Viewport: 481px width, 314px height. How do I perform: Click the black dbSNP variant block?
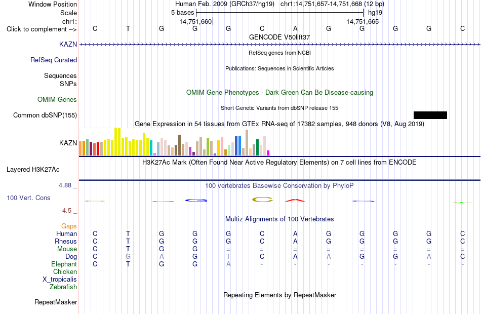click(x=430, y=115)
